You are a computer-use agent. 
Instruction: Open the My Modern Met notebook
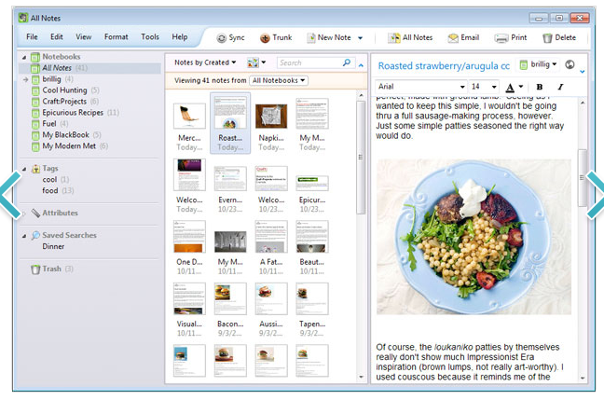[x=69, y=146]
